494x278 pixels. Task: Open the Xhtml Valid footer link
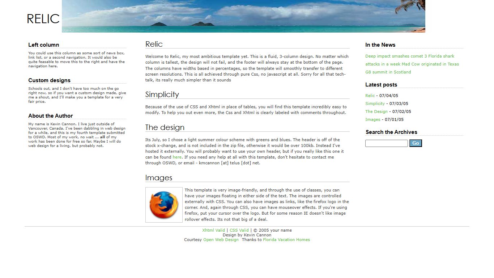pyautogui.click(x=213, y=230)
